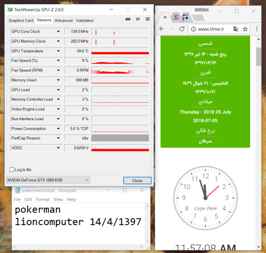The width and height of the screenshot is (266, 253).
Task: Open the PerfCap Reason dropdown
Action: point(58,138)
